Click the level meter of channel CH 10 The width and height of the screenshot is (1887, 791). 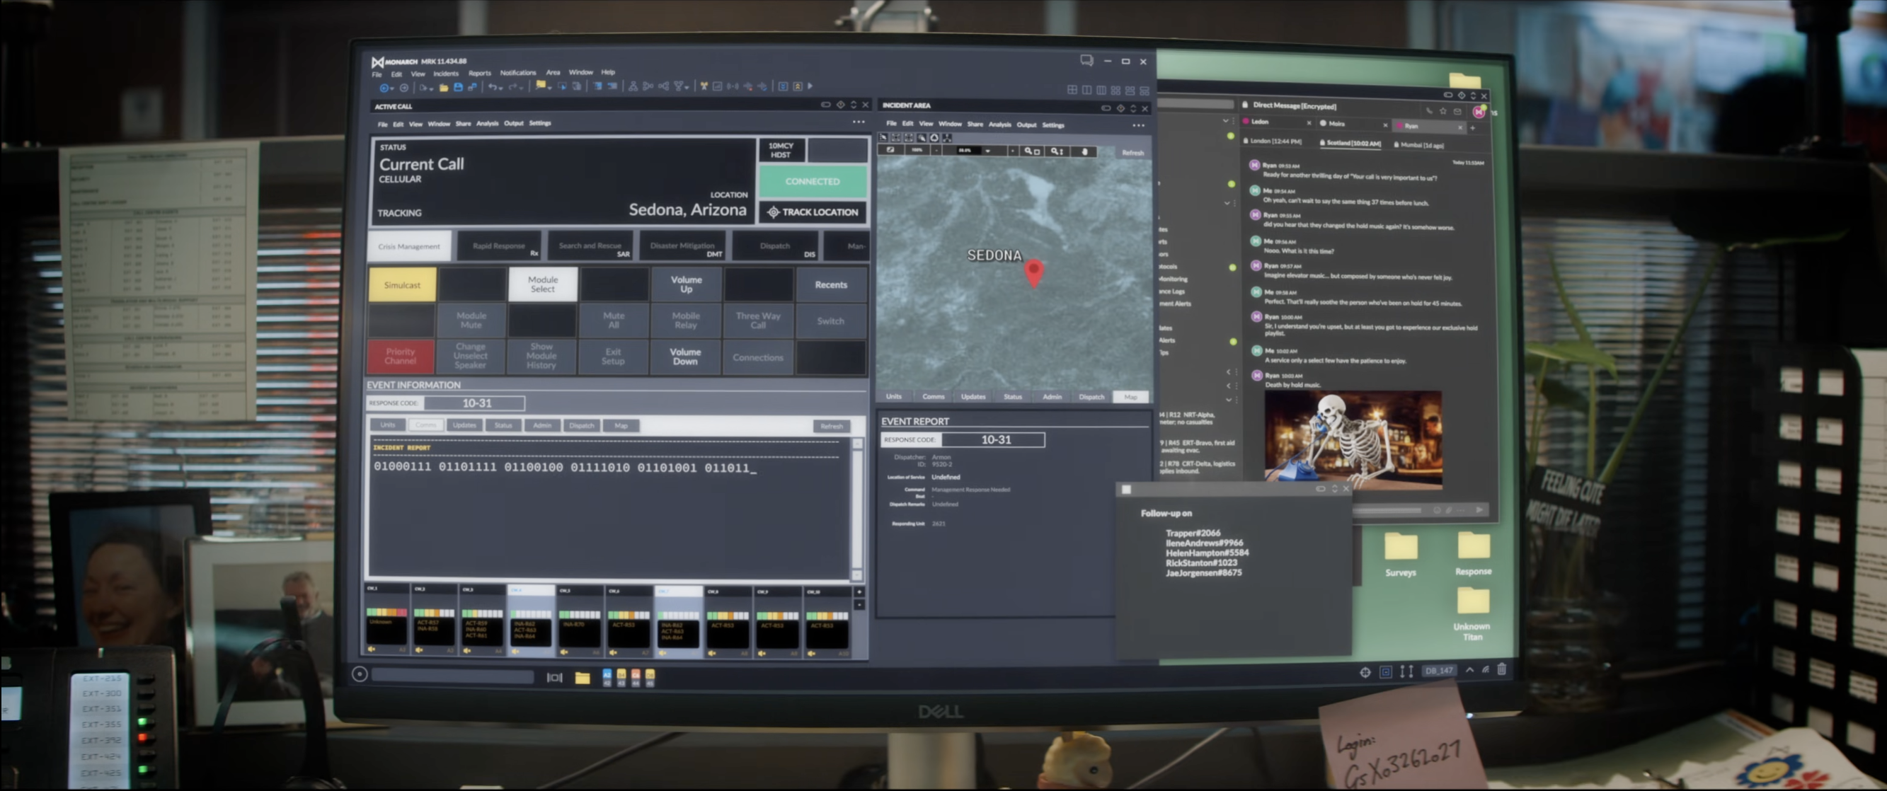[827, 616]
